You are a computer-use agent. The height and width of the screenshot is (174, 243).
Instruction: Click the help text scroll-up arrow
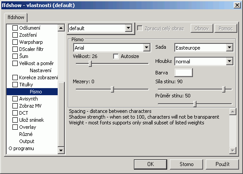click(x=232, y=112)
